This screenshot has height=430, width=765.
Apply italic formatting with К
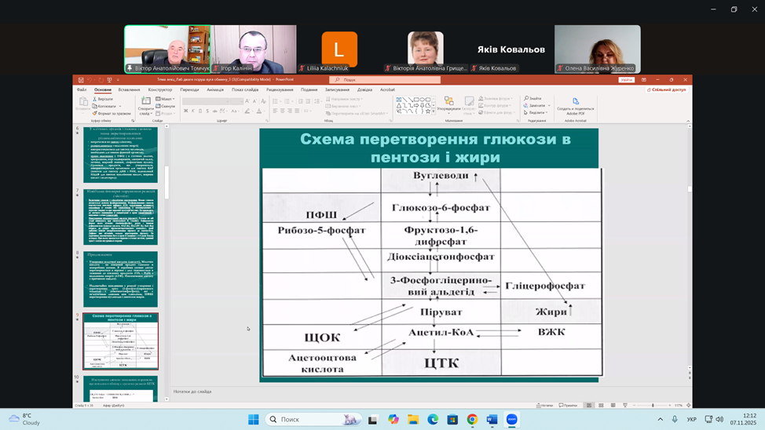tap(193, 111)
